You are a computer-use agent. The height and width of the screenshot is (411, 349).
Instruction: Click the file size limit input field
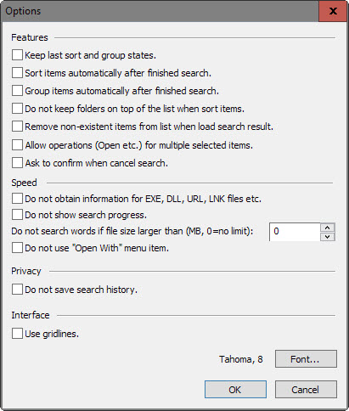pyautogui.click(x=295, y=232)
